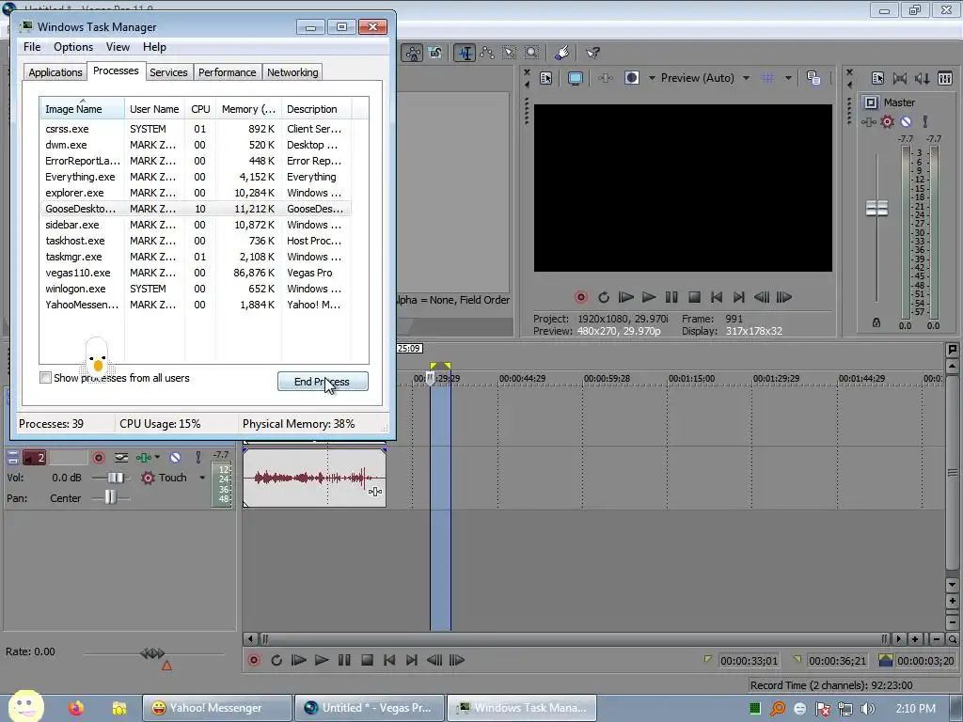The height and width of the screenshot is (722, 963).
Task: Toggle Loop Playback in timeline transport bar
Action: 276,660
